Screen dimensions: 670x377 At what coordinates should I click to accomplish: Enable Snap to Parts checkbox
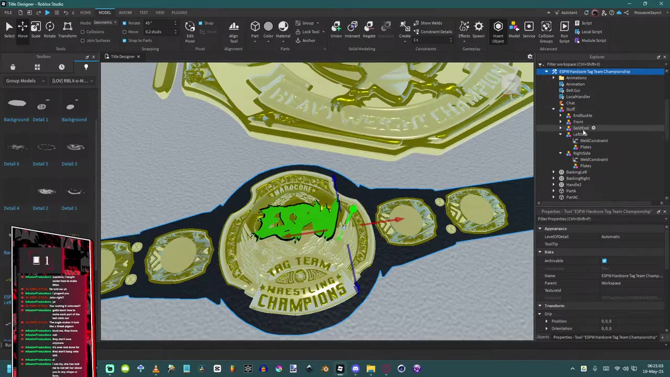[125, 40]
